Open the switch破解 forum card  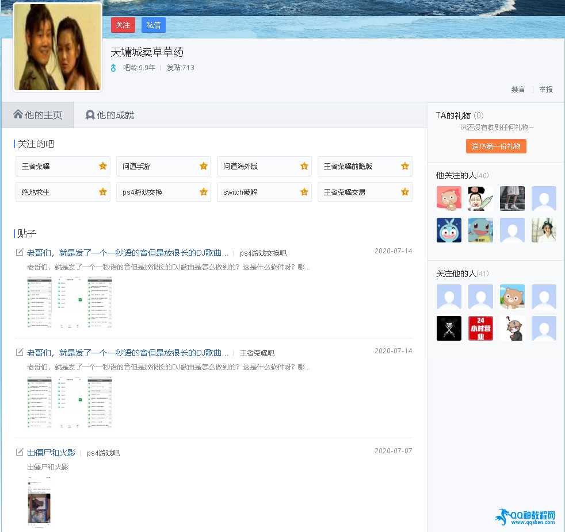(x=264, y=192)
